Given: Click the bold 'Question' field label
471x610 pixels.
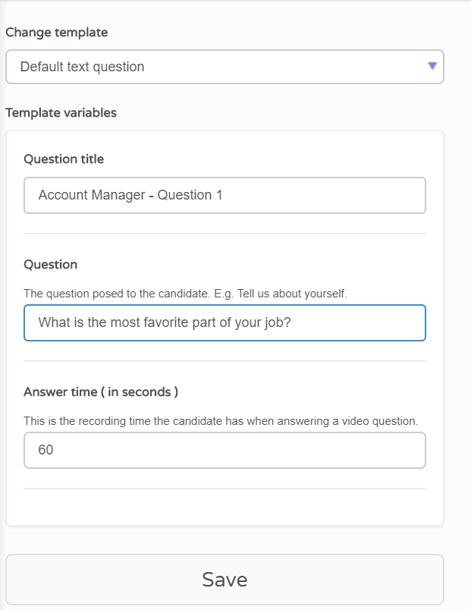Looking at the screenshot, I should pos(51,265).
